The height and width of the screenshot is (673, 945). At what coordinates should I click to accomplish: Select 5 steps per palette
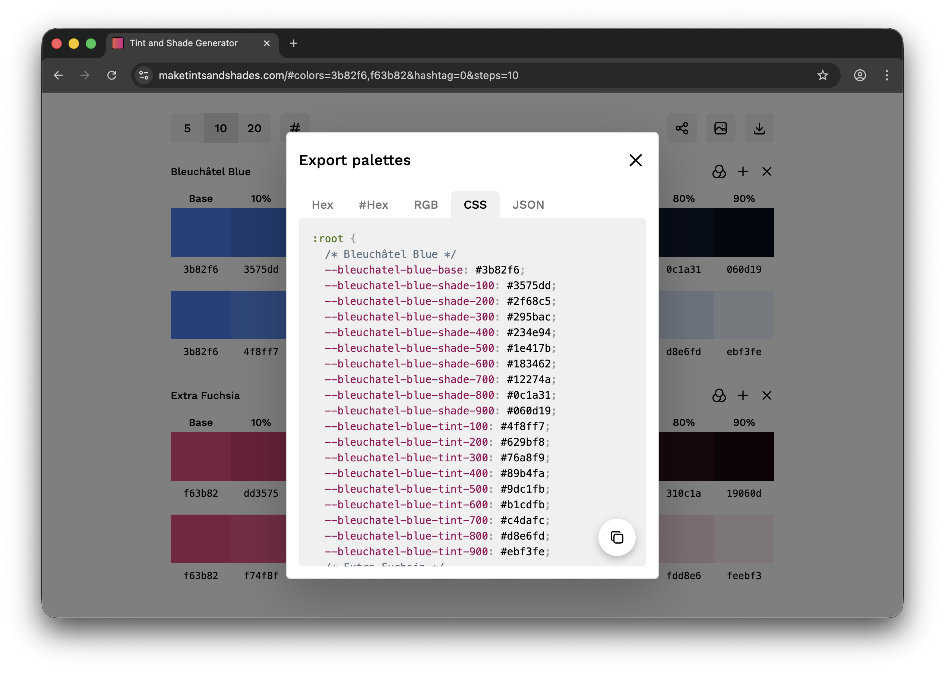coord(187,128)
